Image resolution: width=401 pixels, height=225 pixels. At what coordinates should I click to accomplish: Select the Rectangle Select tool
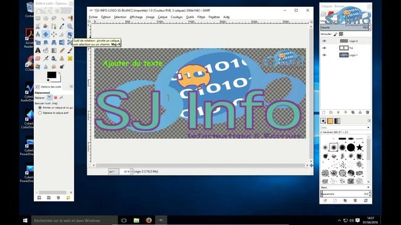38,18
